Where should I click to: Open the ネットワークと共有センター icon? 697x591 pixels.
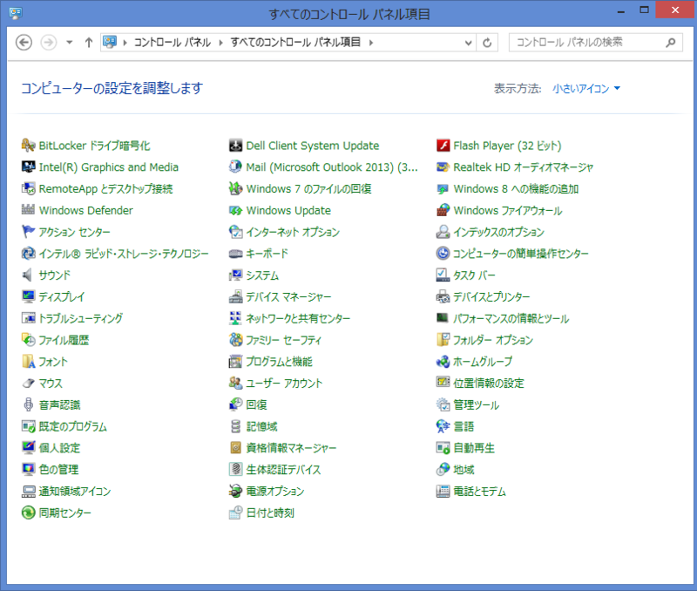coord(235,318)
